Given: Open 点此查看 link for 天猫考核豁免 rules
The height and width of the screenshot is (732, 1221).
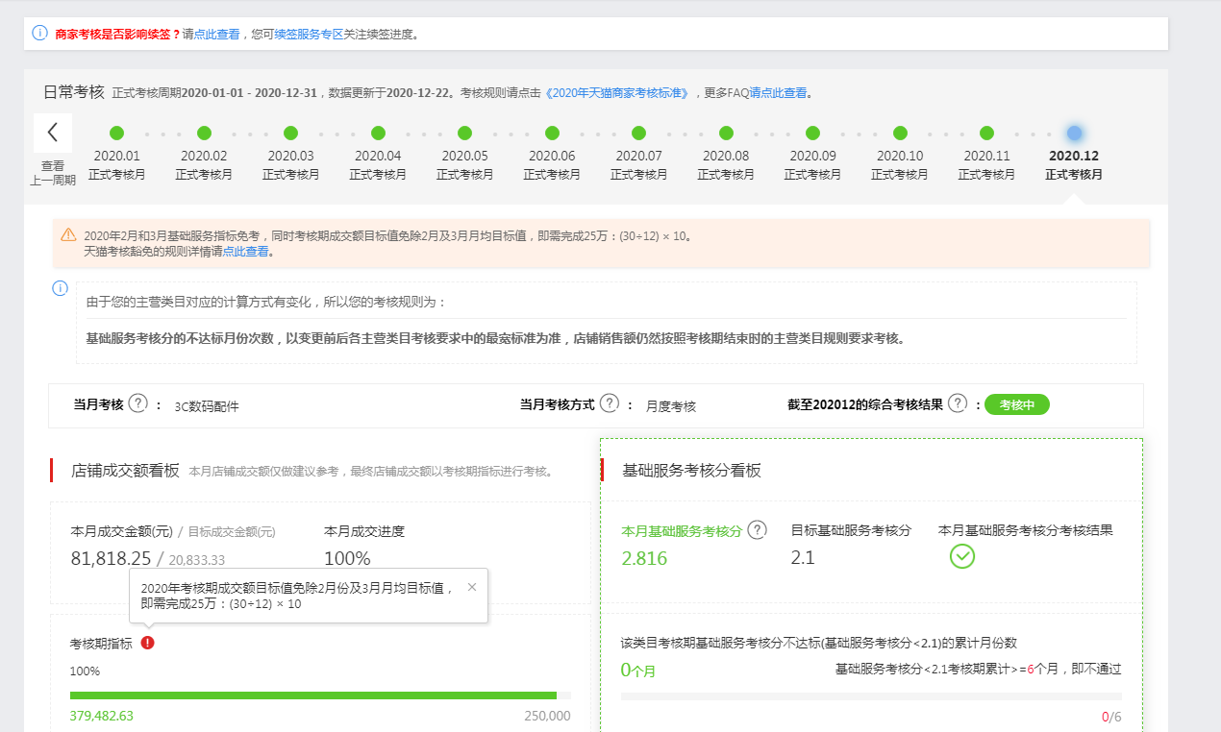Looking at the screenshot, I should point(246,252).
